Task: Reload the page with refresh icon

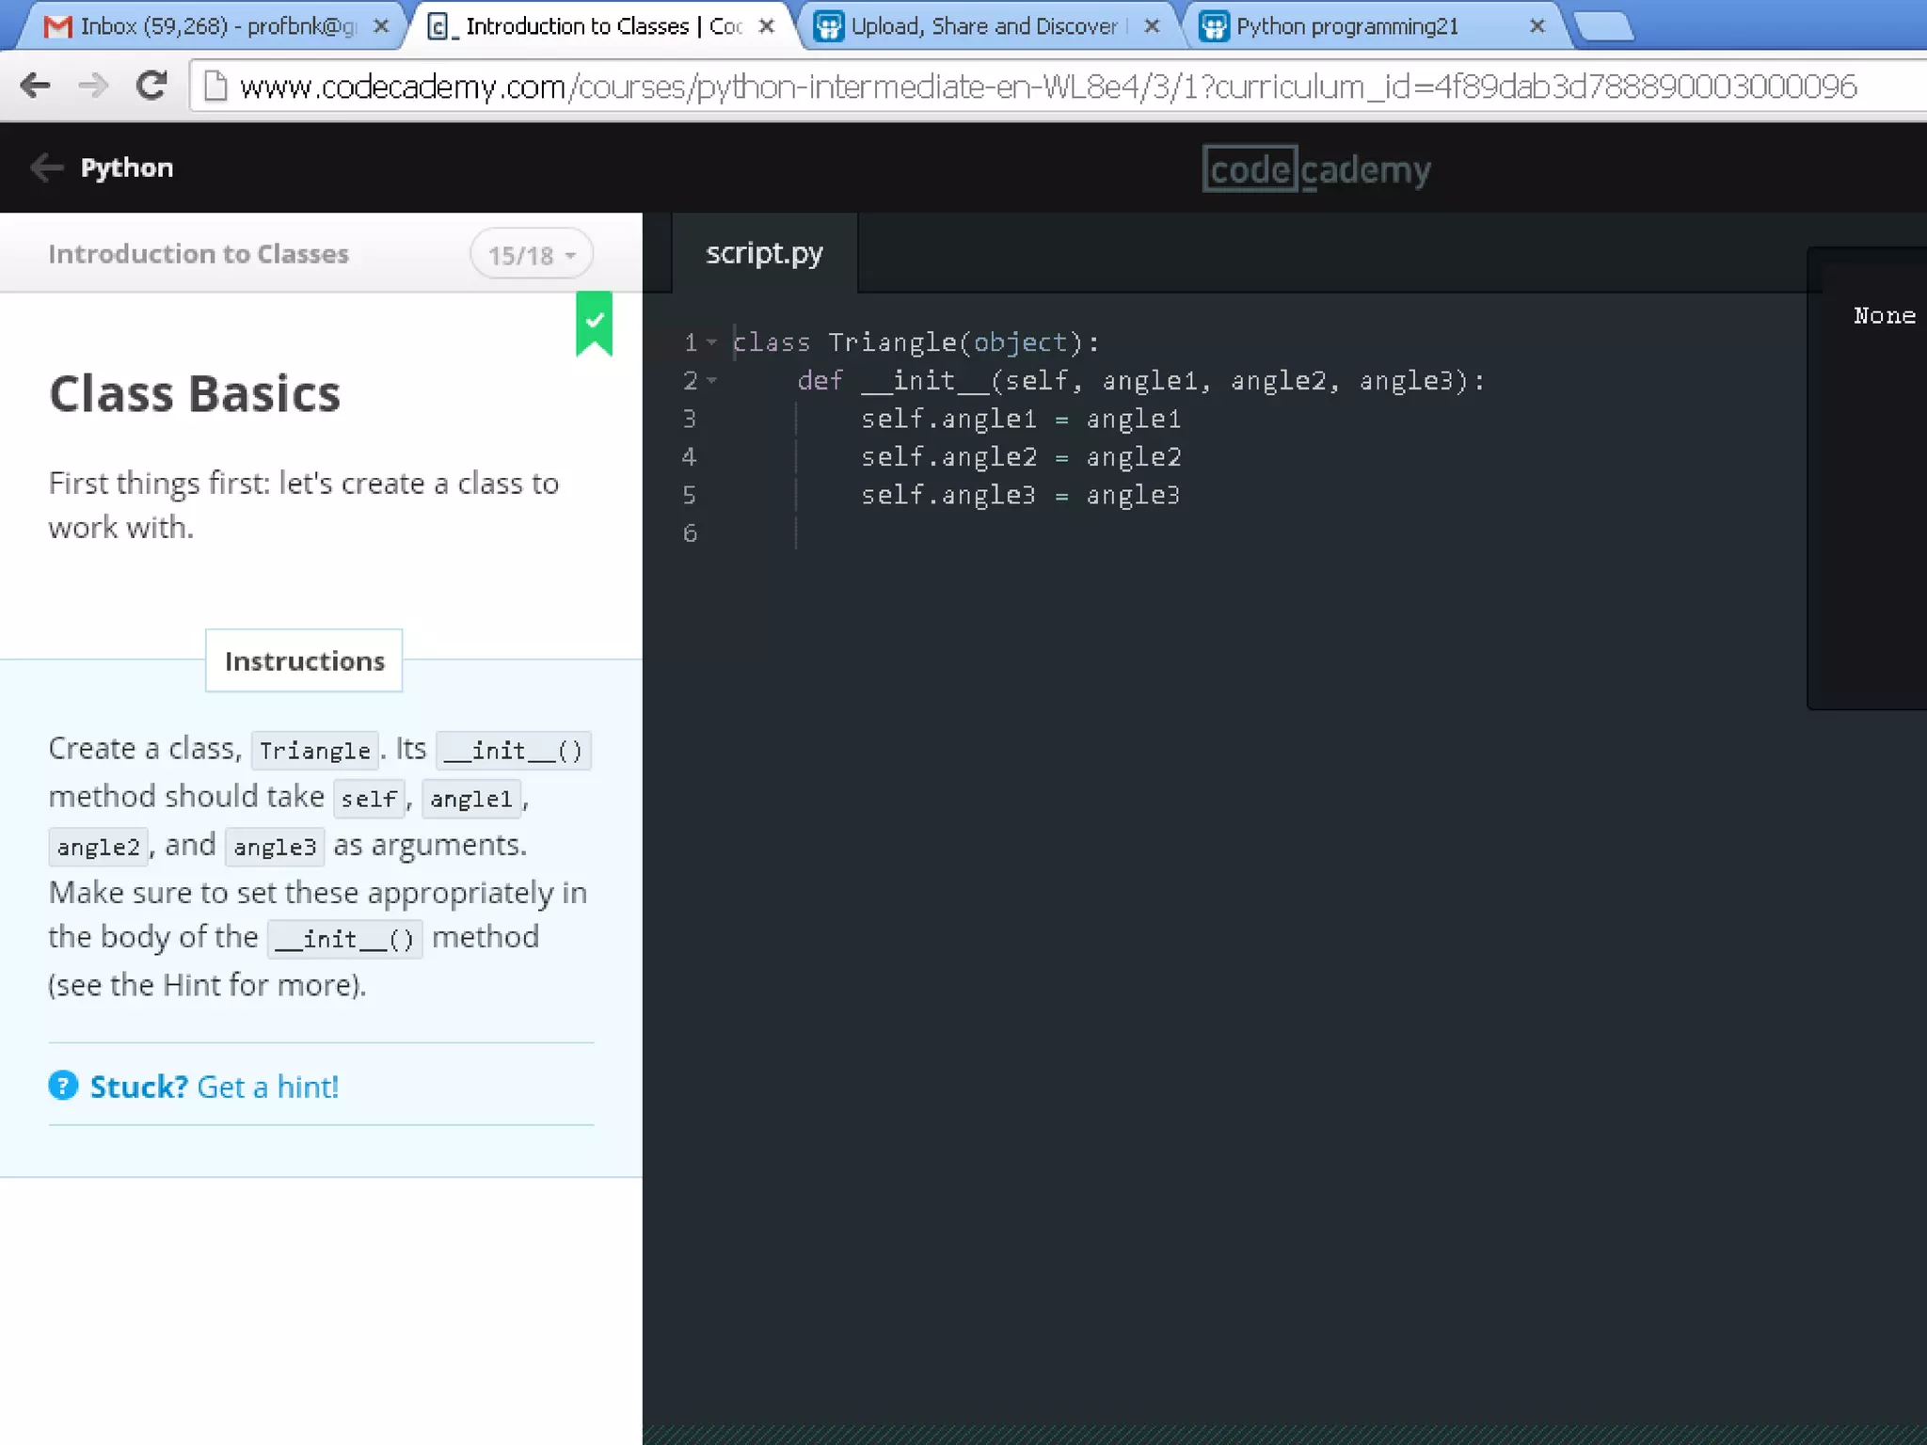Action: [151, 86]
